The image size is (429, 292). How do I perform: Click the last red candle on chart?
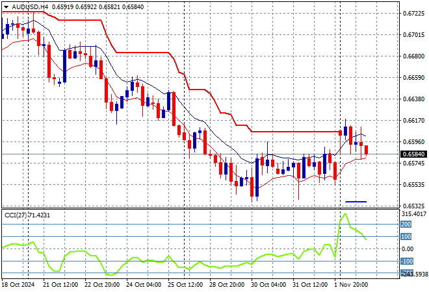click(367, 150)
